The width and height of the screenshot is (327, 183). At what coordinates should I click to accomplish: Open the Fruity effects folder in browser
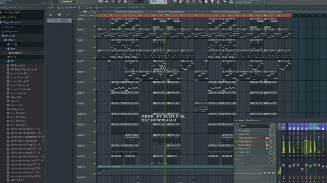14,44
